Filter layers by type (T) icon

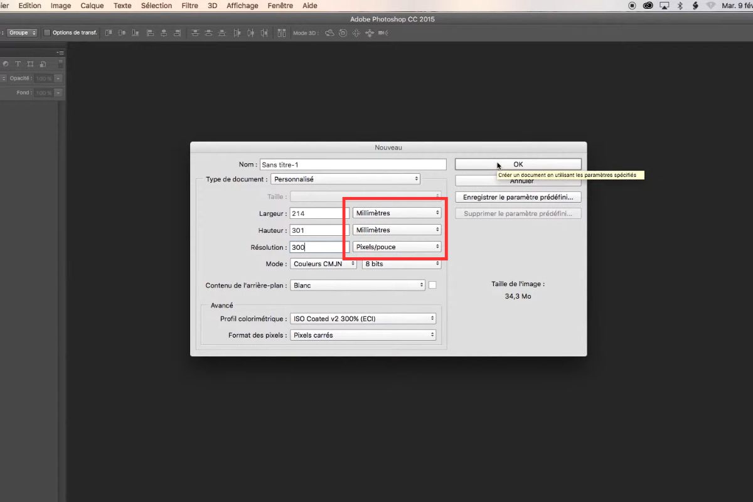(18, 64)
